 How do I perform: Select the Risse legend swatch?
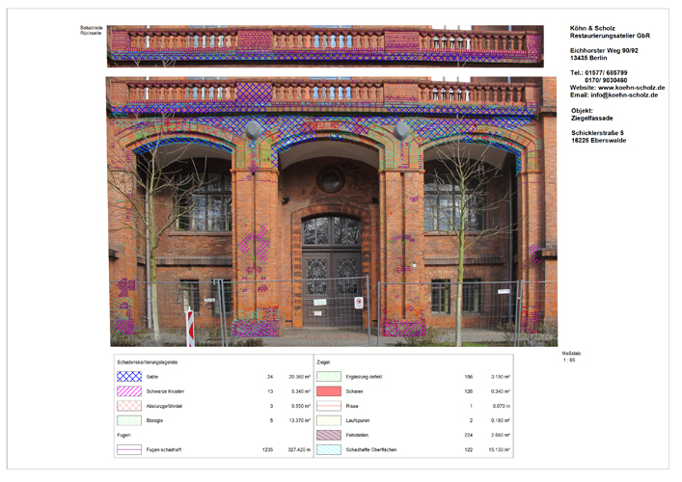pyautogui.click(x=329, y=406)
